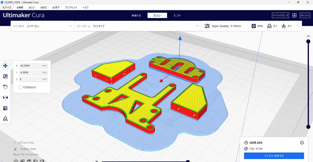Click the Super Quality - 0.19mm label
Screen dimensions: 313x162
point(226,26)
